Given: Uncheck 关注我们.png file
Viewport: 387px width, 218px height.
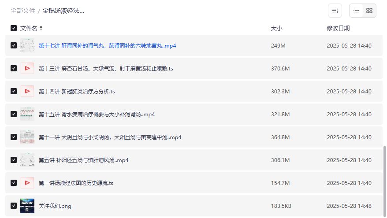Looking at the screenshot, I should coord(14,206).
